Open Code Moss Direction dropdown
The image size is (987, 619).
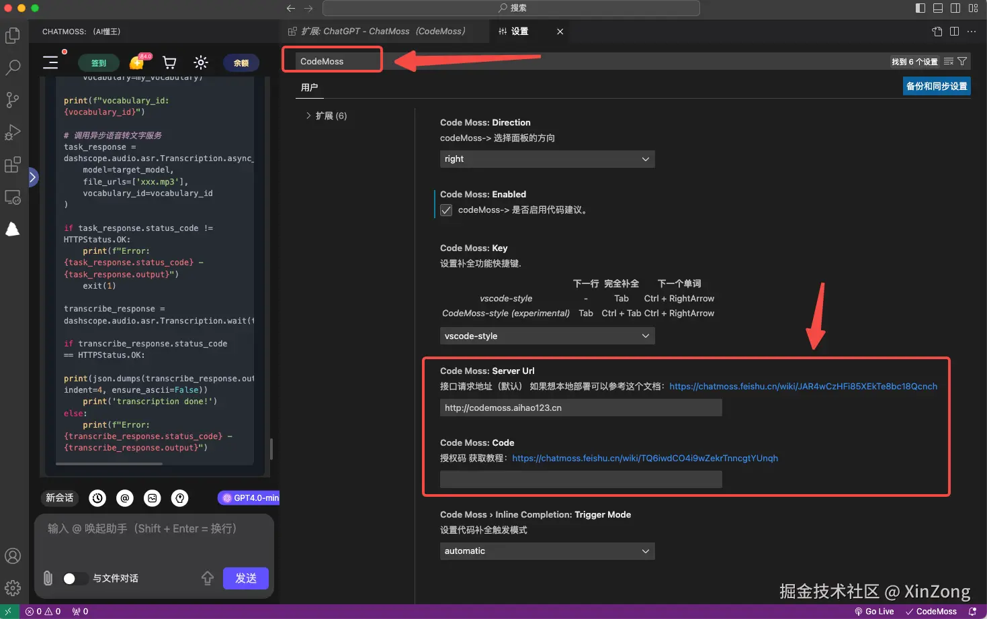click(x=547, y=159)
